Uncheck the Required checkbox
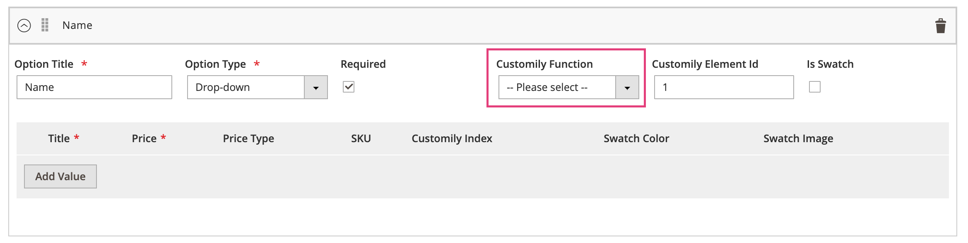 [x=349, y=87]
